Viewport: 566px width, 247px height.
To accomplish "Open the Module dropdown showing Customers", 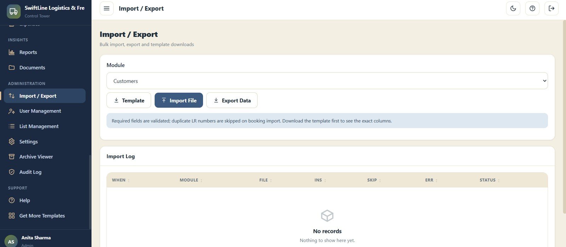I will click(327, 81).
